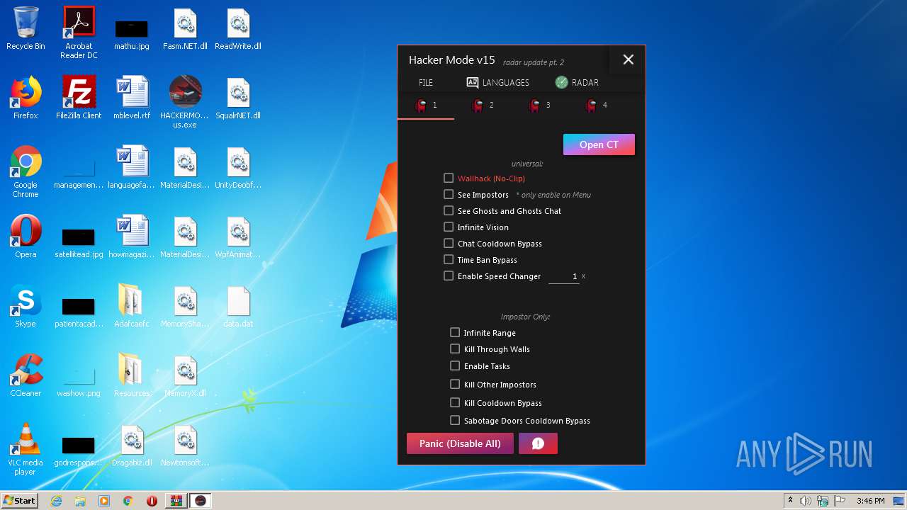Select VLC media player desktop icon
This screenshot has width=907, height=510.
pos(26,449)
